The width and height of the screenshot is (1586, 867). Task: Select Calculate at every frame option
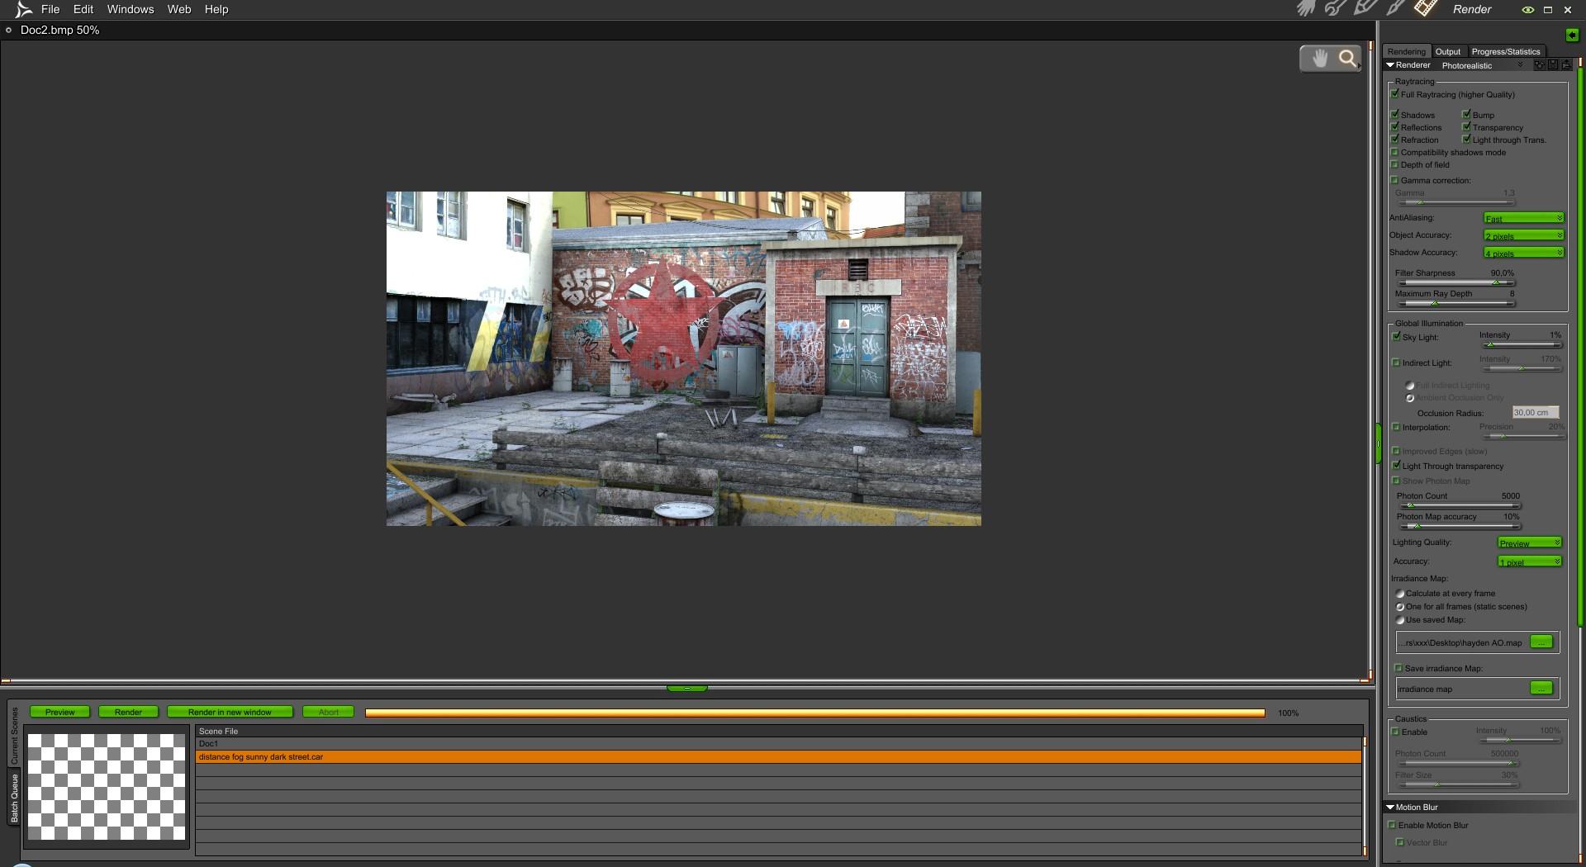pos(1400,594)
